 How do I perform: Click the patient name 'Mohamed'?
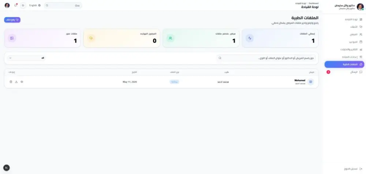click(300, 81)
